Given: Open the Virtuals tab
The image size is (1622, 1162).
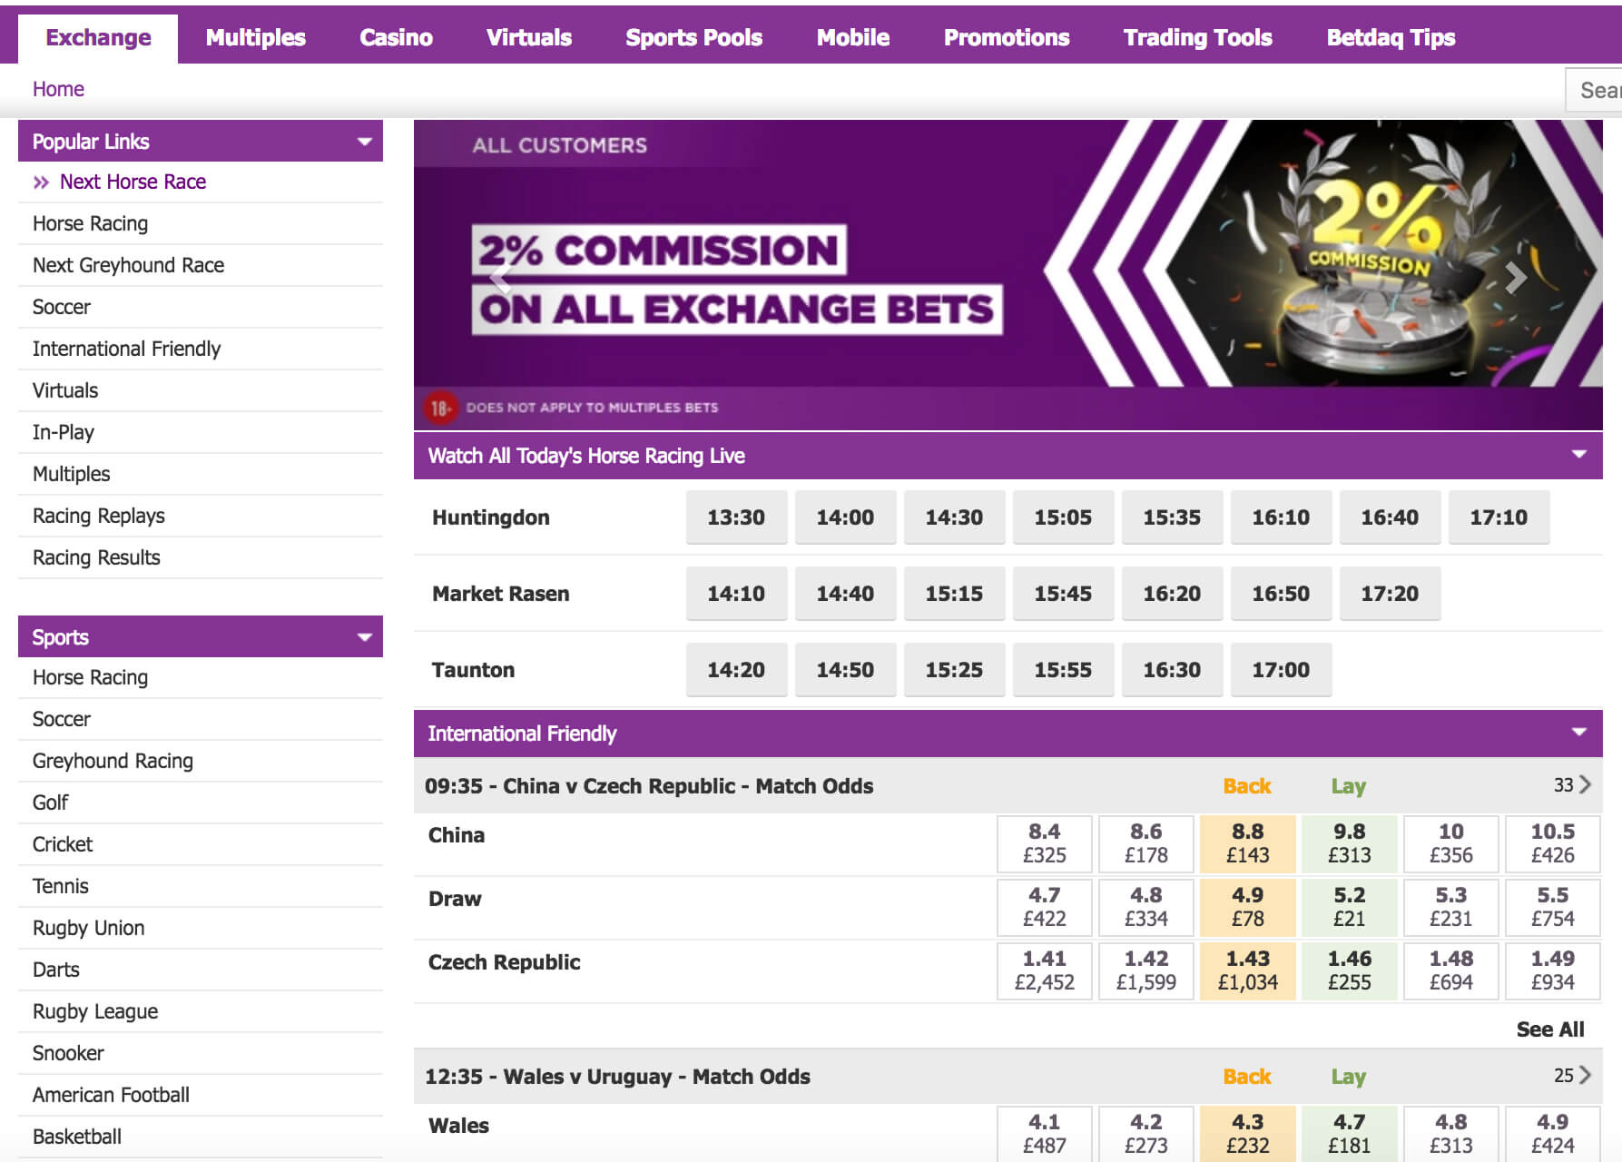Looking at the screenshot, I should pyautogui.click(x=529, y=38).
